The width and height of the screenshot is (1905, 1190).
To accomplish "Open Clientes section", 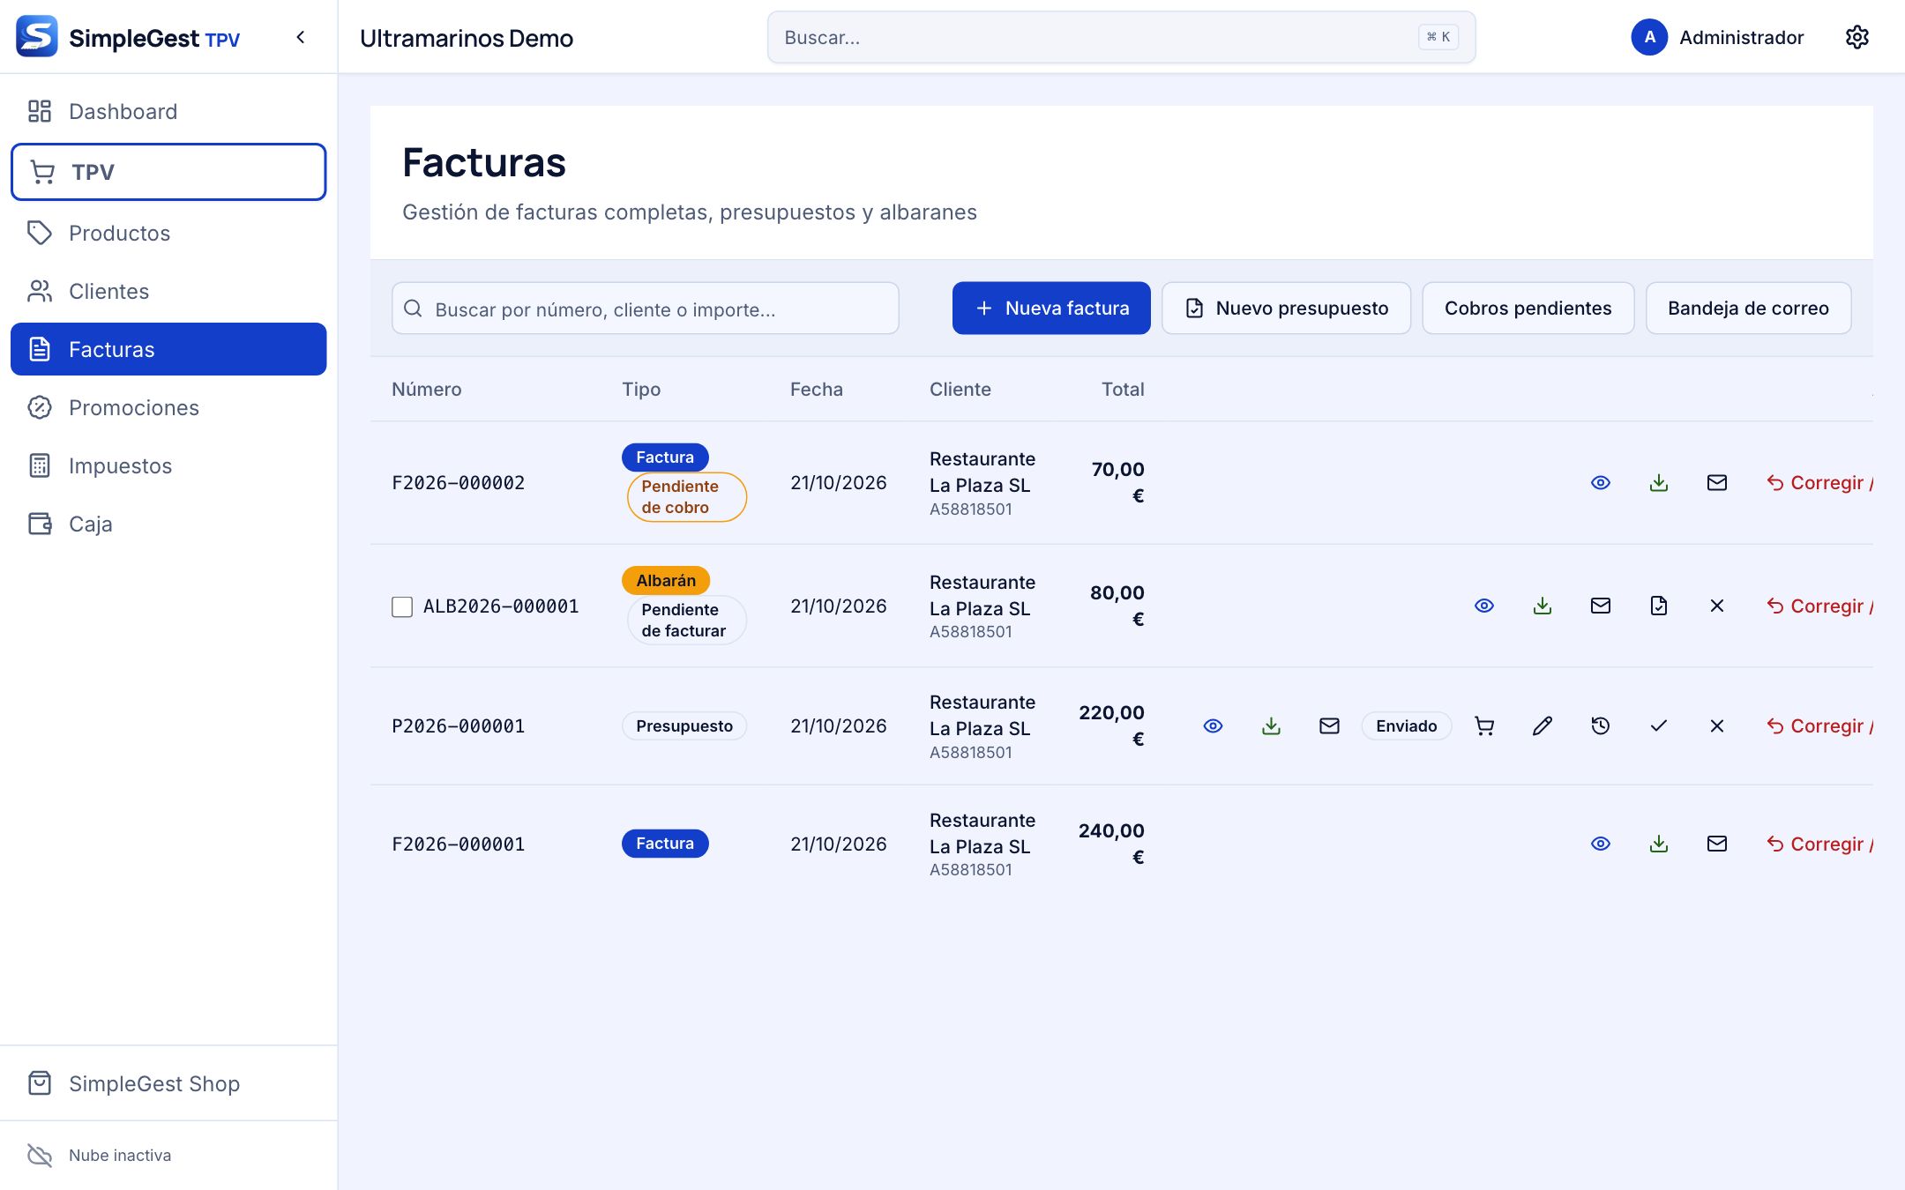I will click(168, 291).
